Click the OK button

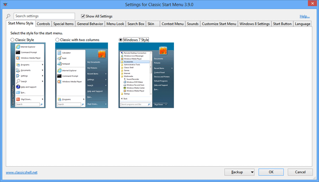click(271, 172)
